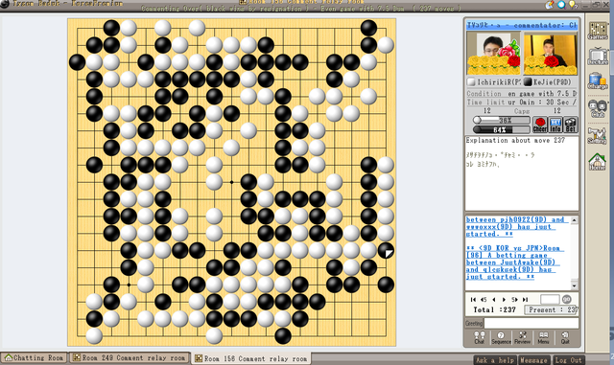Click the white player's 36% win-rate bar
614x365 pixels.
click(501, 120)
